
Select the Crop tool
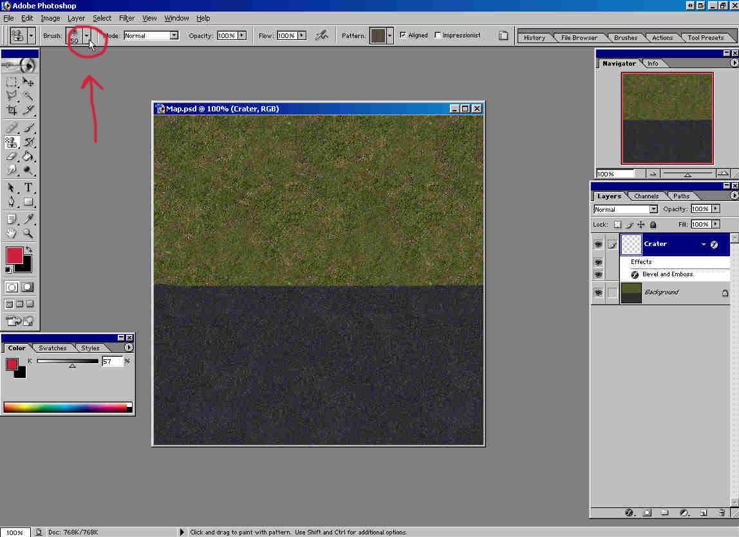click(12, 110)
